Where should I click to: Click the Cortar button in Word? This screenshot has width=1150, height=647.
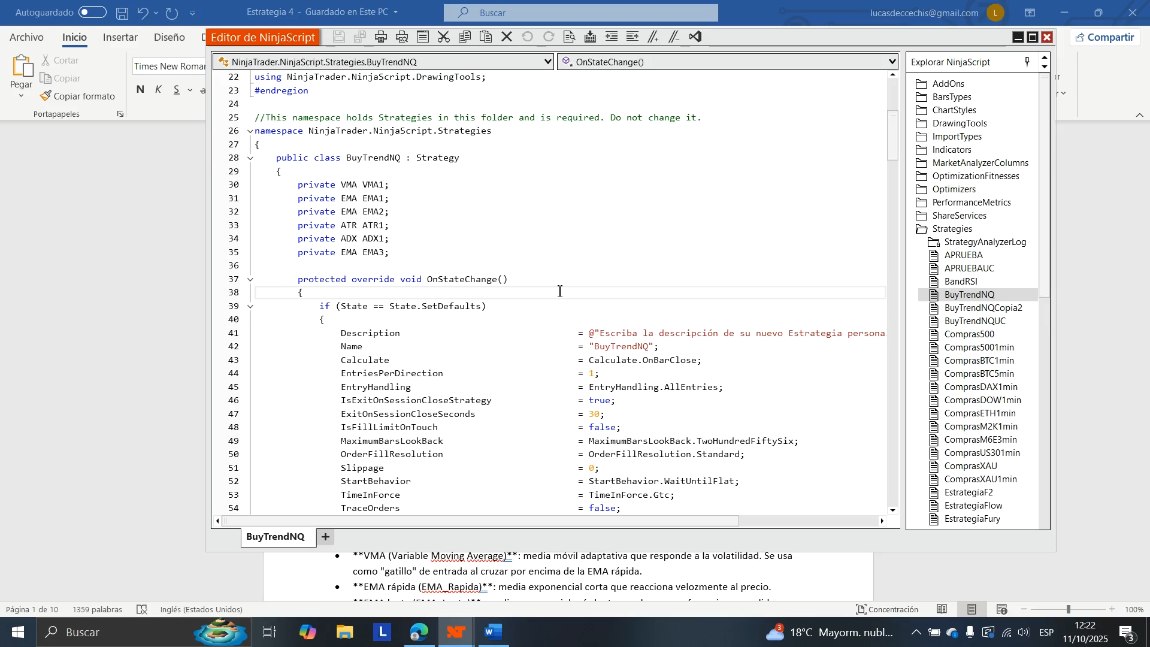[x=60, y=61]
